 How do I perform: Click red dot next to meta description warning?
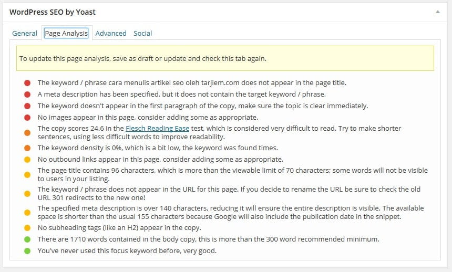point(27,95)
